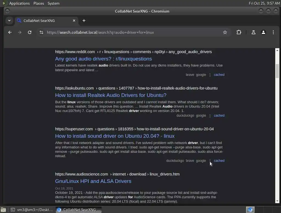The height and width of the screenshot is (213, 281).
Task: Click 'google' engine label on superuser result
Action: [x=201, y=161]
